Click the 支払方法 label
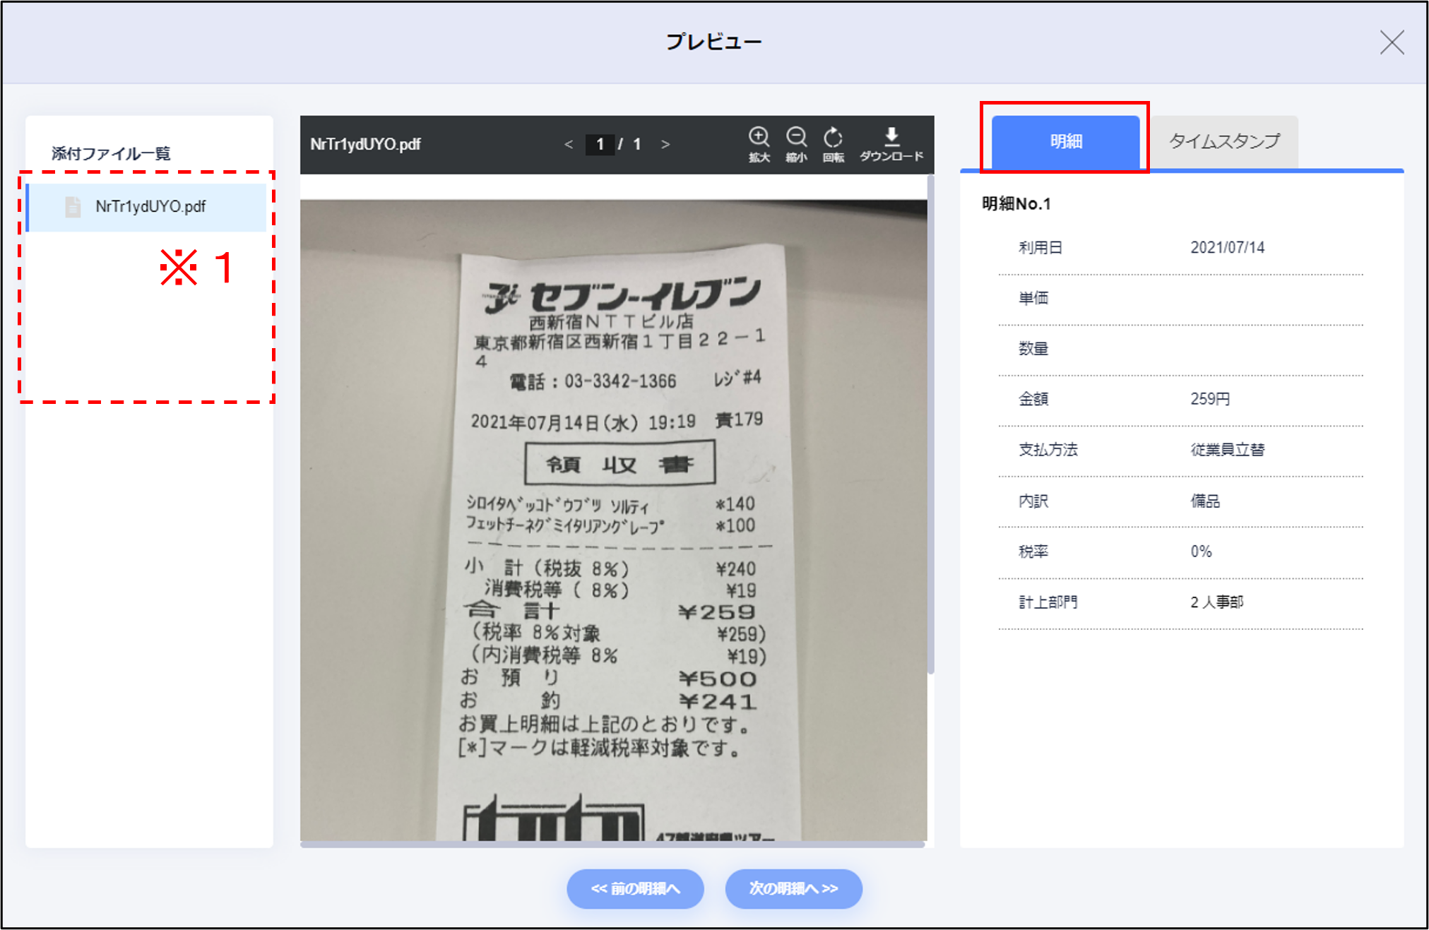The image size is (1429, 930). (1048, 450)
